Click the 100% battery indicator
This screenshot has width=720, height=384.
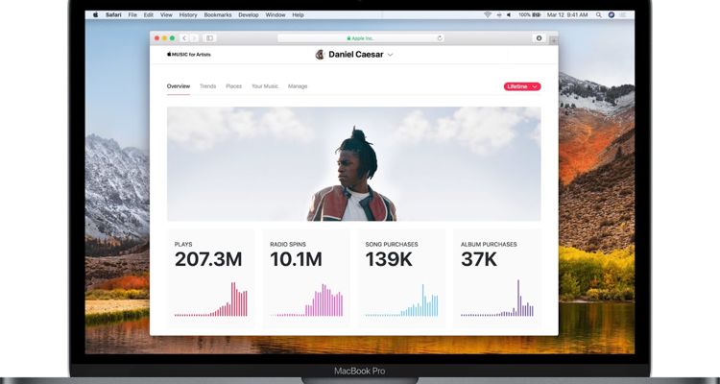click(x=530, y=15)
